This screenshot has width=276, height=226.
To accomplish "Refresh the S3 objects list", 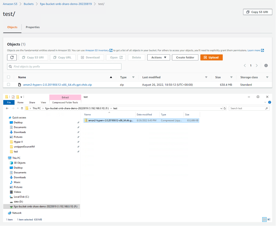I will click(12, 57).
